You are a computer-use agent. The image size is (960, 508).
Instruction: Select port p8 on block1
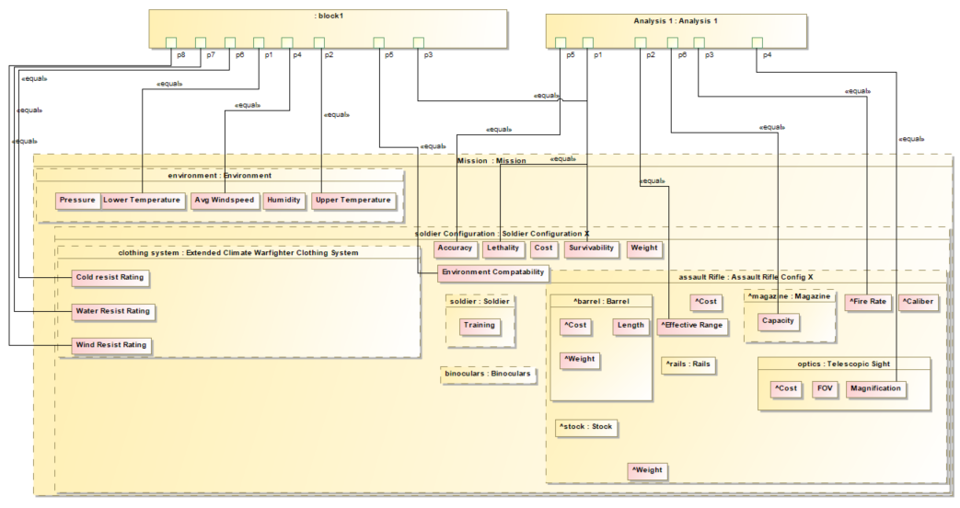coord(171,42)
